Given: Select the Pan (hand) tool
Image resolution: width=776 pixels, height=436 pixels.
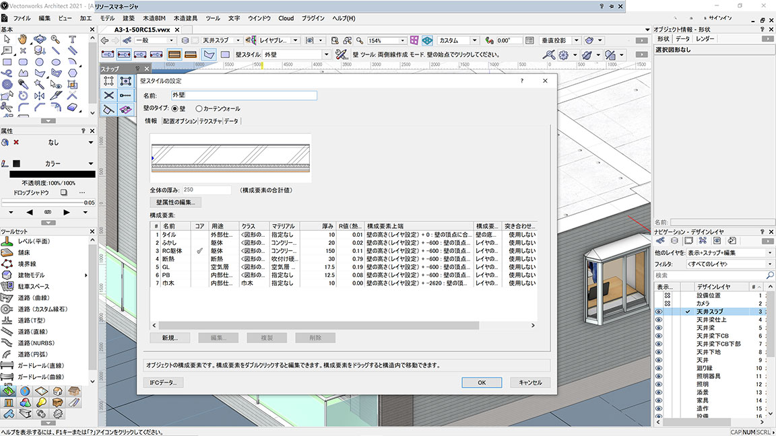Looking at the screenshot, I should pyautogui.click(x=23, y=39).
